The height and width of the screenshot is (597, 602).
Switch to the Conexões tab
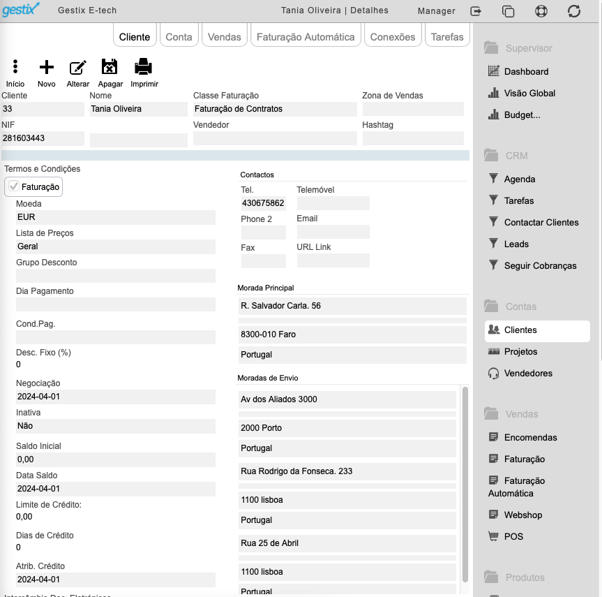[x=392, y=36]
